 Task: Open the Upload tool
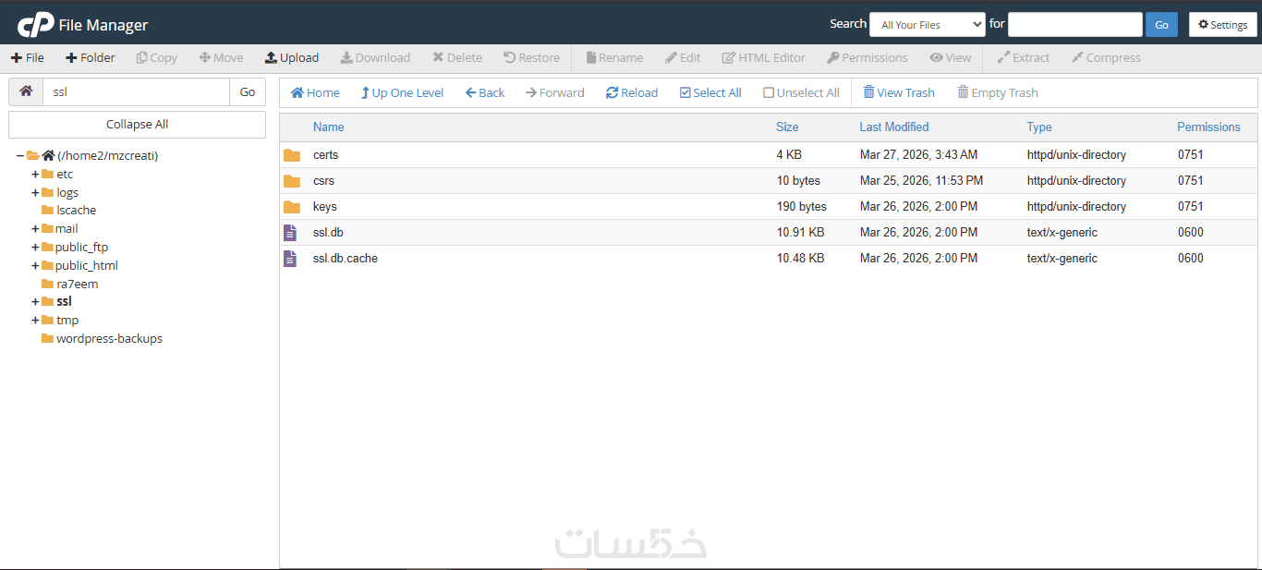pos(291,57)
